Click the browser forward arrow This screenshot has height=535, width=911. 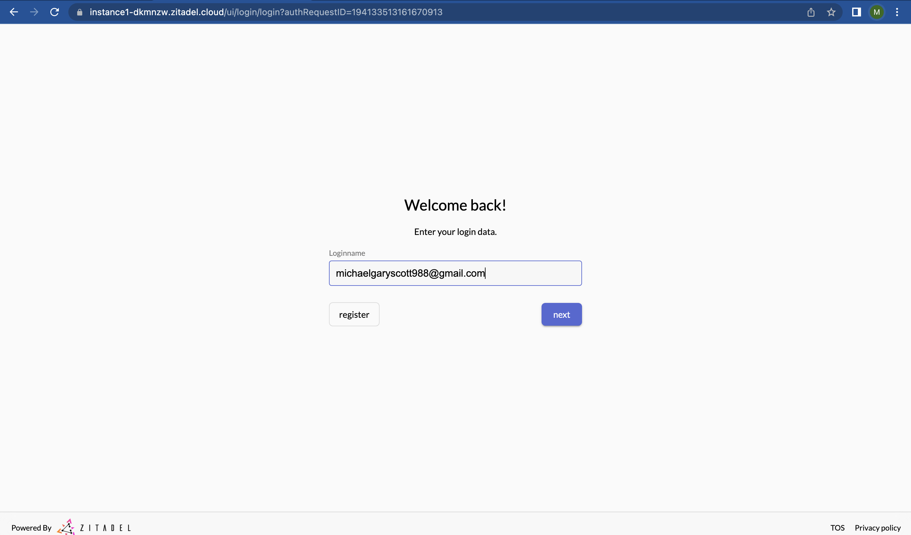click(x=34, y=12)
